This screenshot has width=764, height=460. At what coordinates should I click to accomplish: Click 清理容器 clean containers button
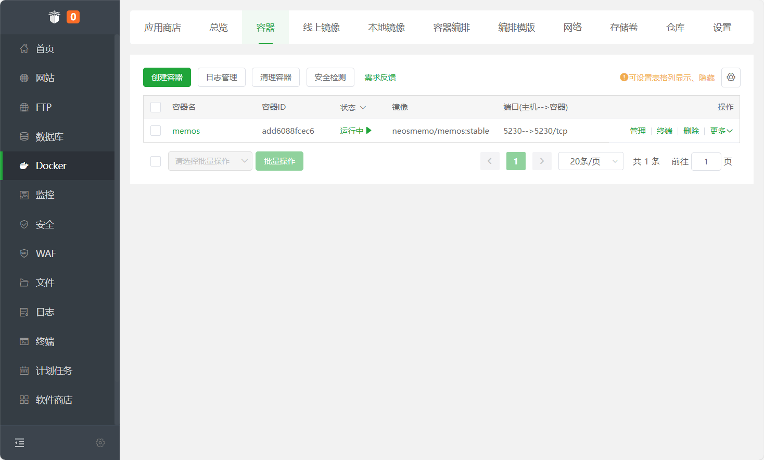(x=276, y=78)
